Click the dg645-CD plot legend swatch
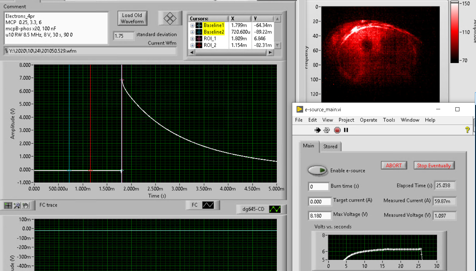 275,209
